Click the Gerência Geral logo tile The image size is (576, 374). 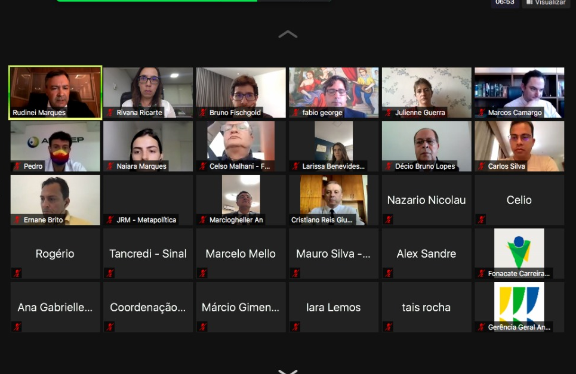[x=519, y=307]
